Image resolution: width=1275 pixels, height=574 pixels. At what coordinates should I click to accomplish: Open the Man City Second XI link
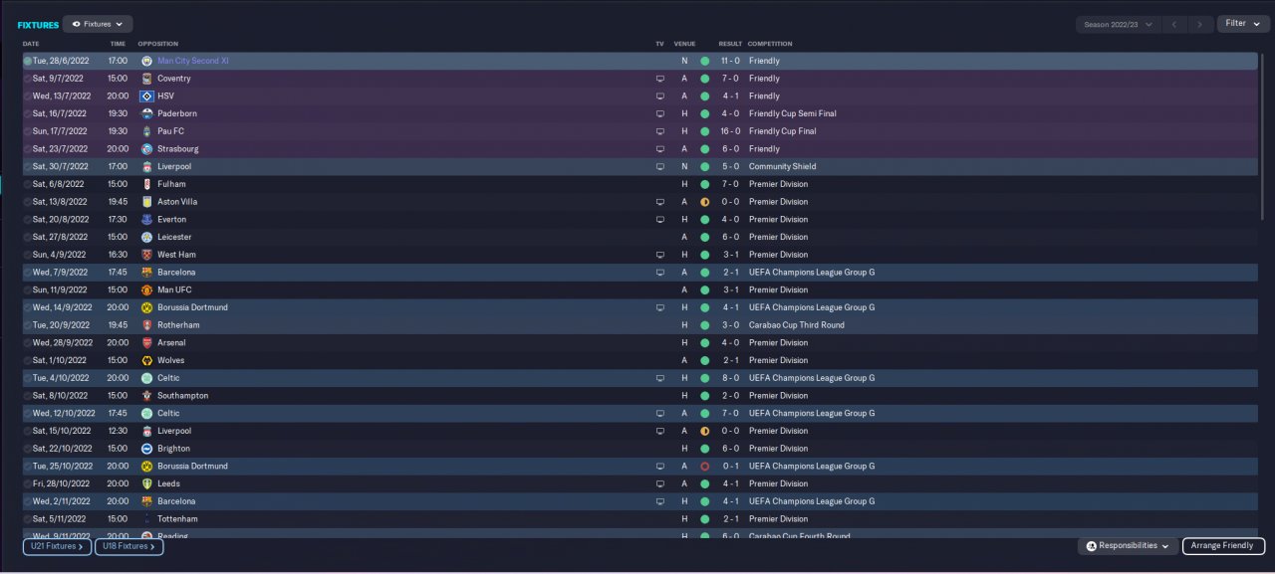click(x=193, y=61)
